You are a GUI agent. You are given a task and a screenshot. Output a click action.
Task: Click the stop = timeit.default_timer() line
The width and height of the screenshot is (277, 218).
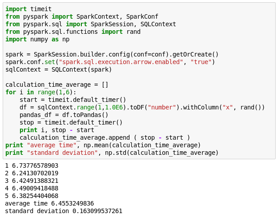coord(71,122)
